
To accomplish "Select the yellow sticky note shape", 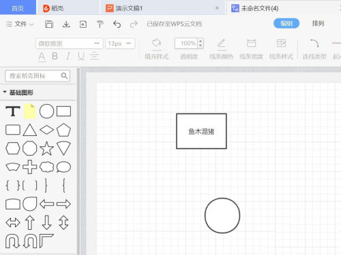I will (30, 111).
